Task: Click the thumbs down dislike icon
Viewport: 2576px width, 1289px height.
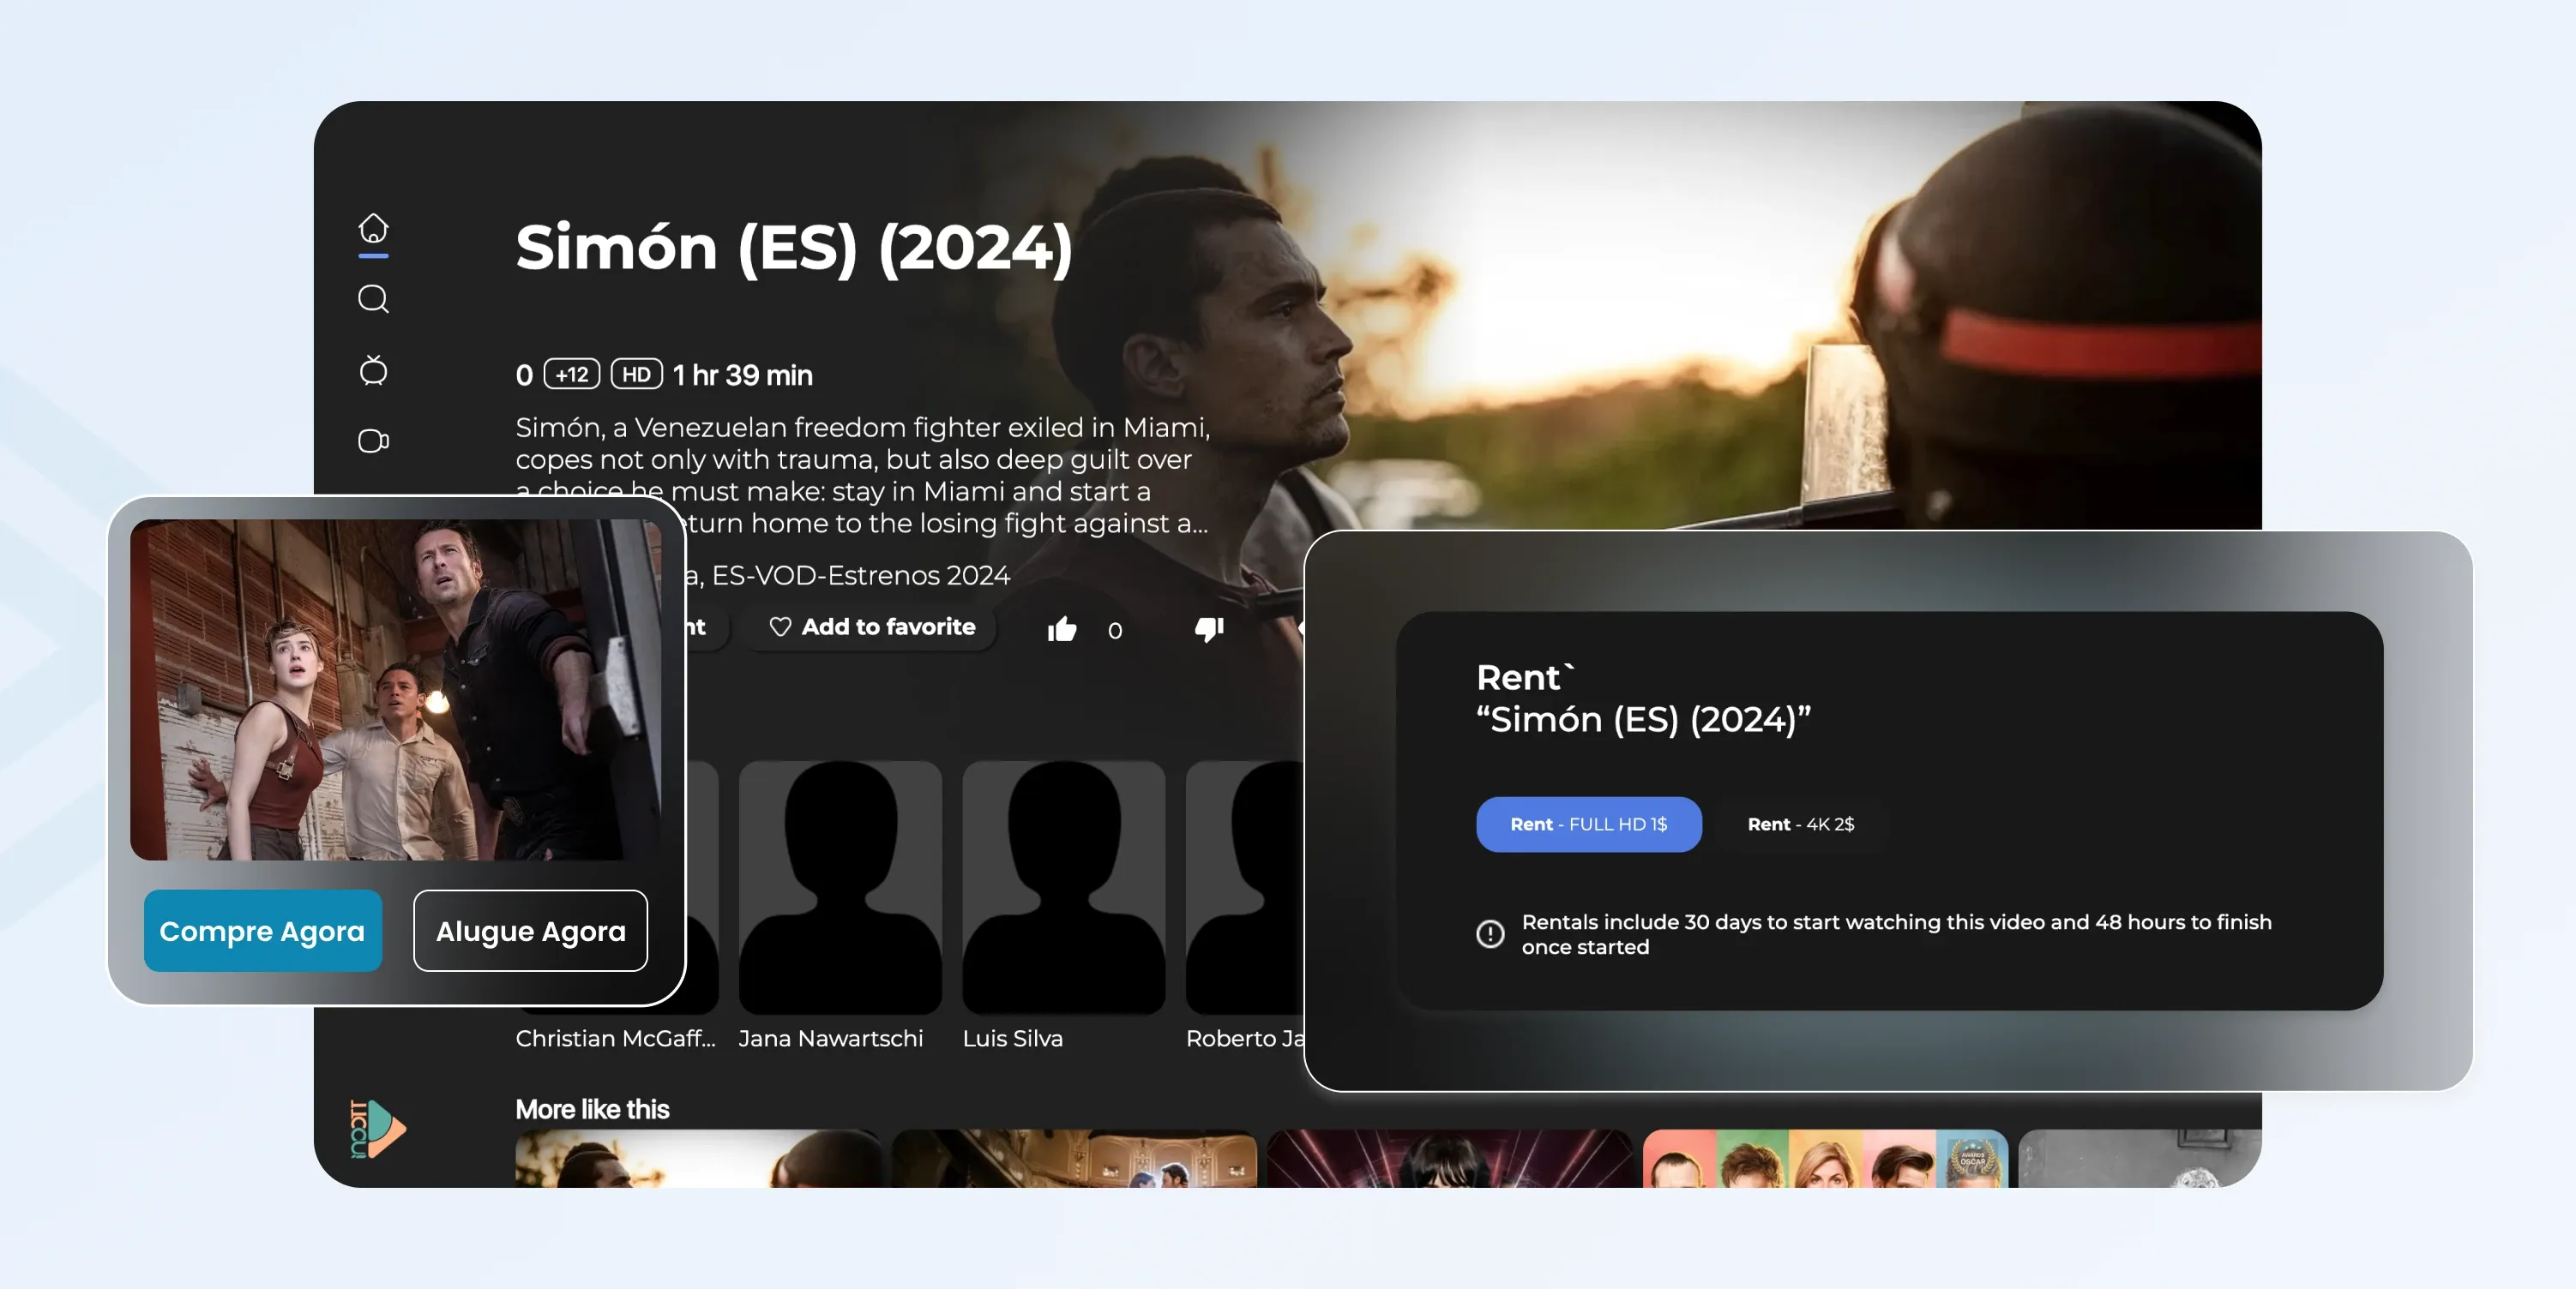Action: coord(1209,630)
